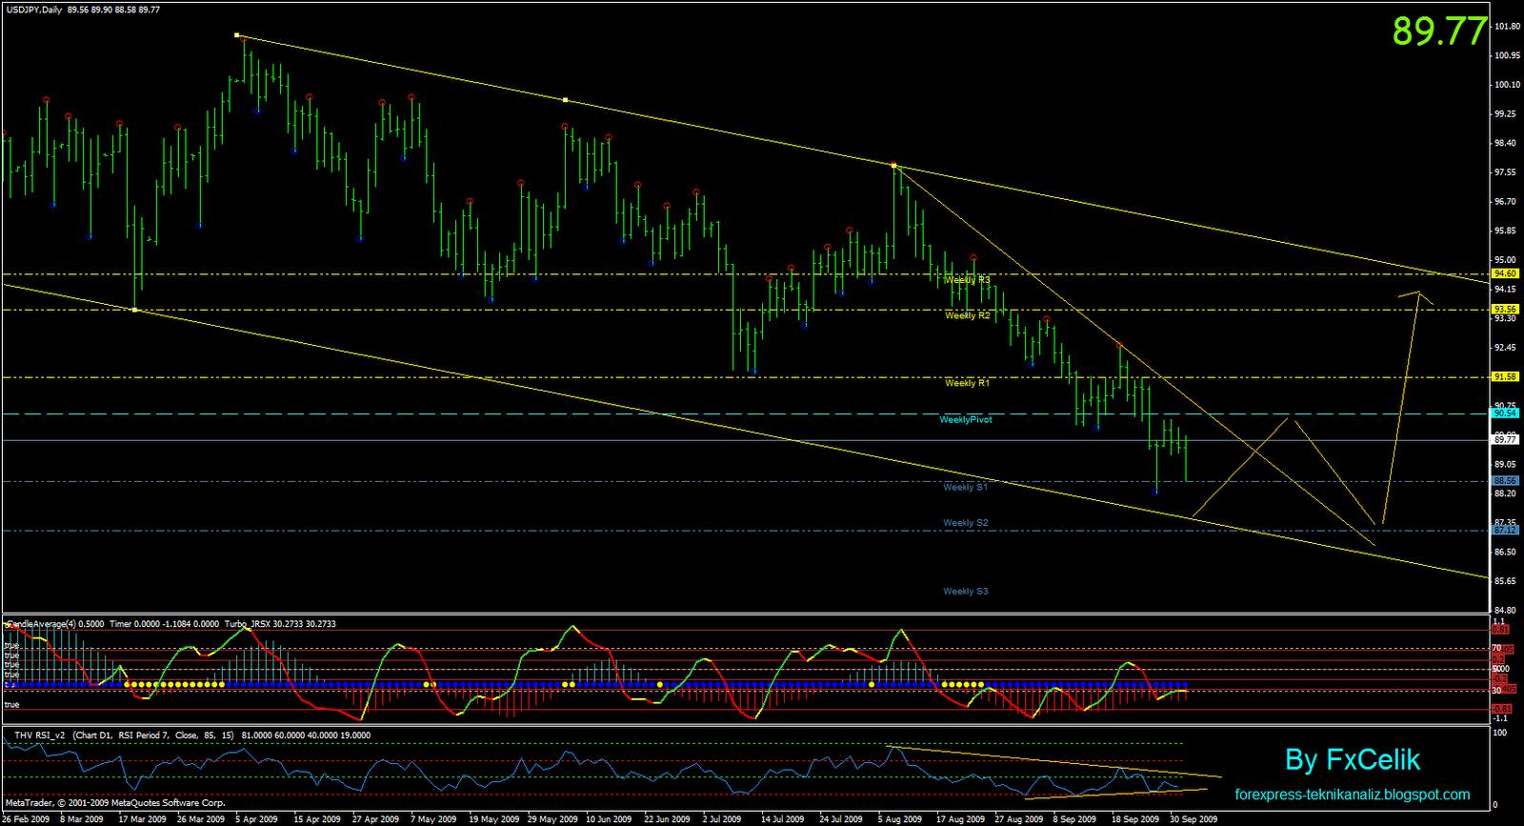Select the Weekly S1 level label

(x=966, y=487)
